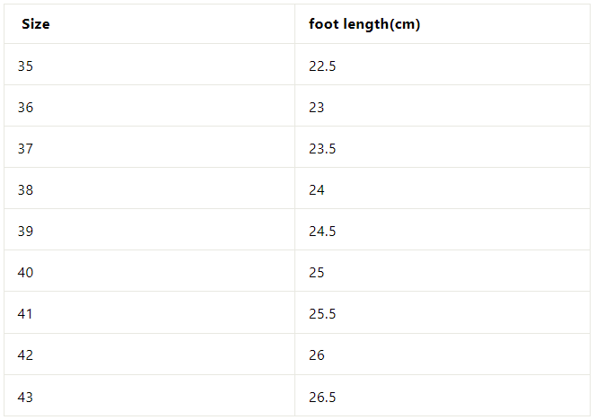The width and height of the screenshot is (596, 420).
Task: Select the size 40 cell
Action: point(25,272)
